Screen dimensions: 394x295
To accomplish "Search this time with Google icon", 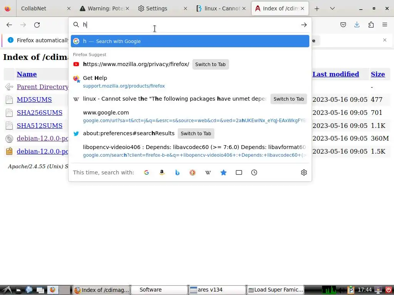I will click(x=147, y=172).
